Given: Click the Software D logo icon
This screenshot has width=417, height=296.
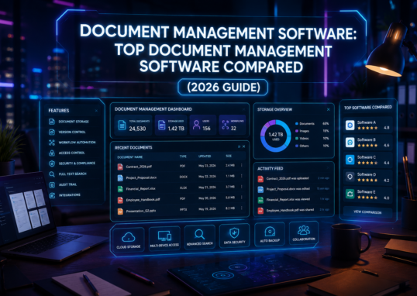Looking at the screenshot, I should pos(350,177).
